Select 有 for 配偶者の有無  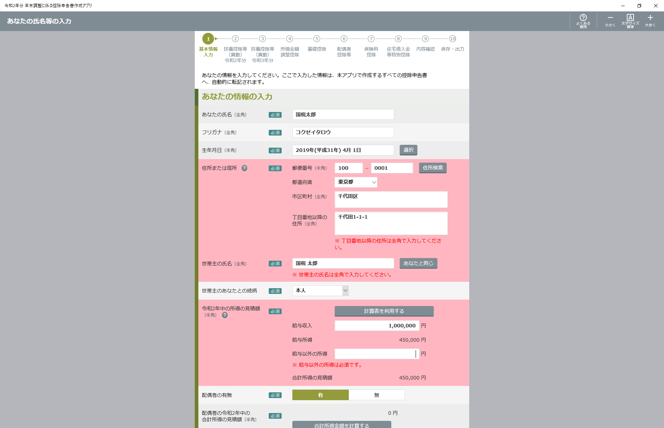320,395
